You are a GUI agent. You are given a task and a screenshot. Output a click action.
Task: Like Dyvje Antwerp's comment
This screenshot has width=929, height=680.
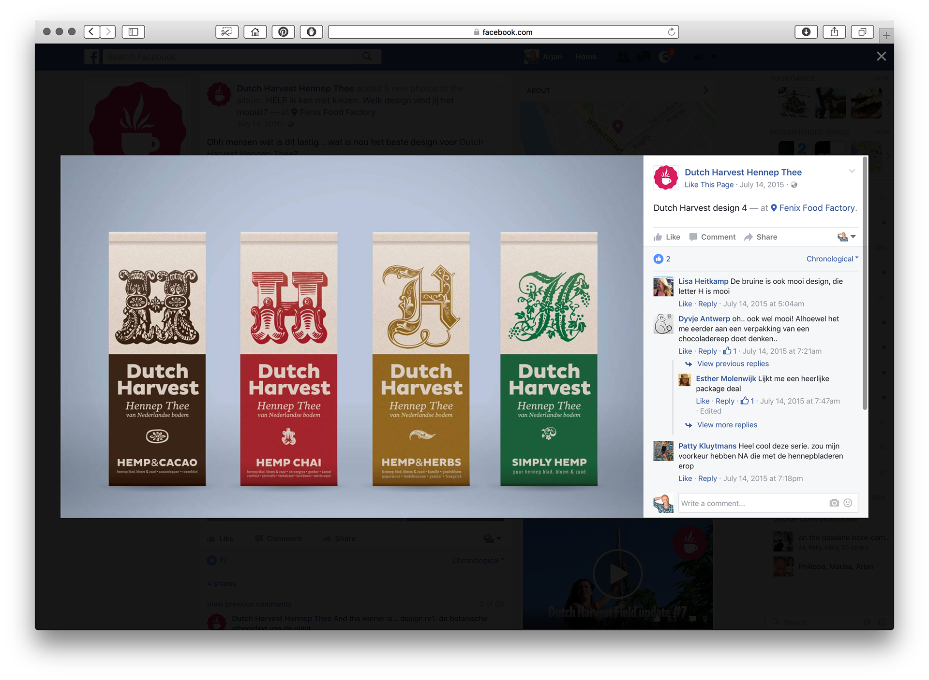click(x=685, y=351)
